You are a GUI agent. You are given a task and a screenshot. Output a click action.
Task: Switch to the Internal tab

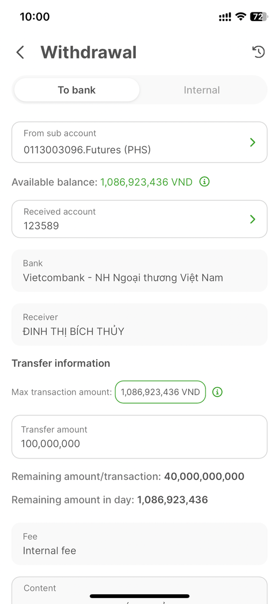(x=202, y=90)
